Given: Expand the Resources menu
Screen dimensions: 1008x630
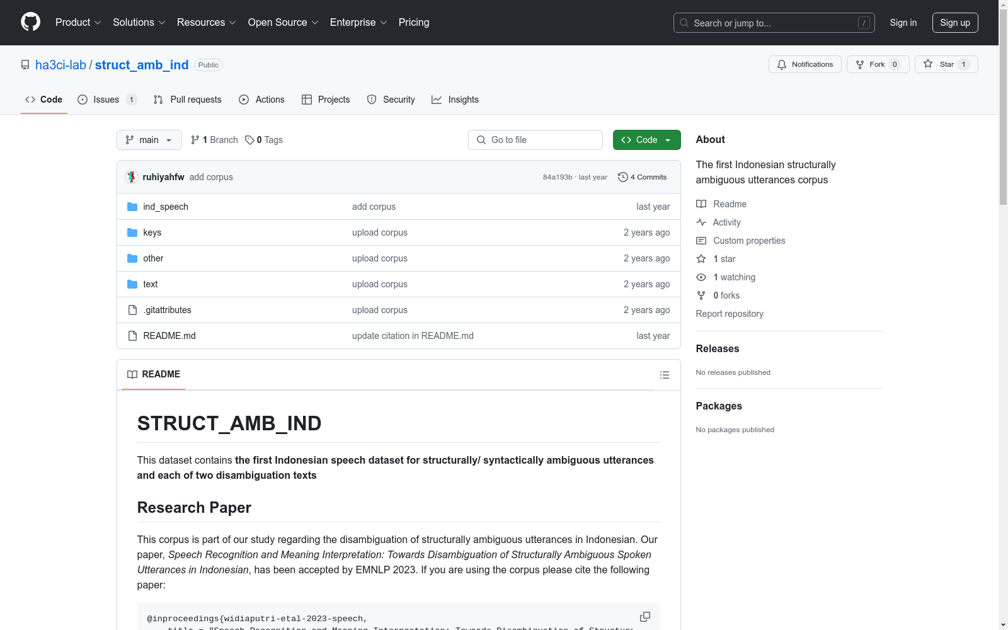Looking at the screenshot, I should tap(207, 23).
